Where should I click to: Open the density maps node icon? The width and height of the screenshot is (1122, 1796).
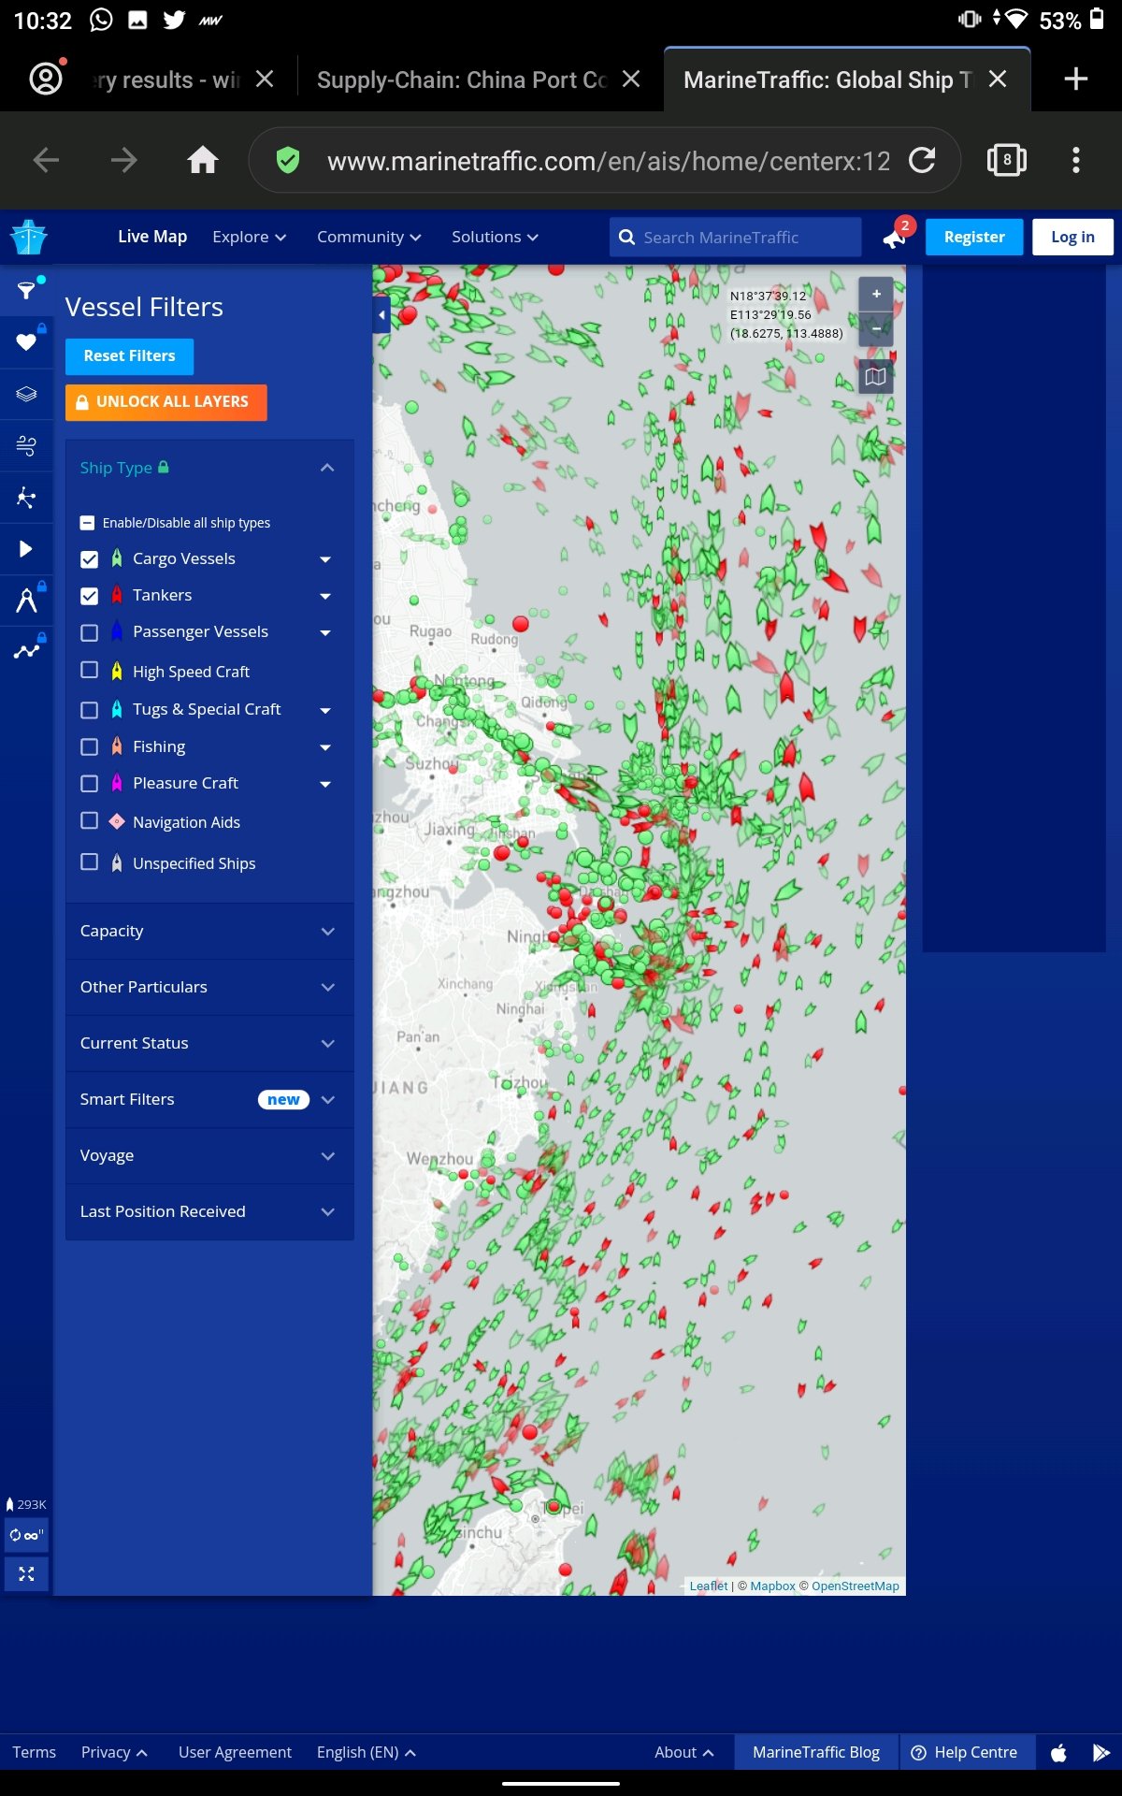point(26,498)
